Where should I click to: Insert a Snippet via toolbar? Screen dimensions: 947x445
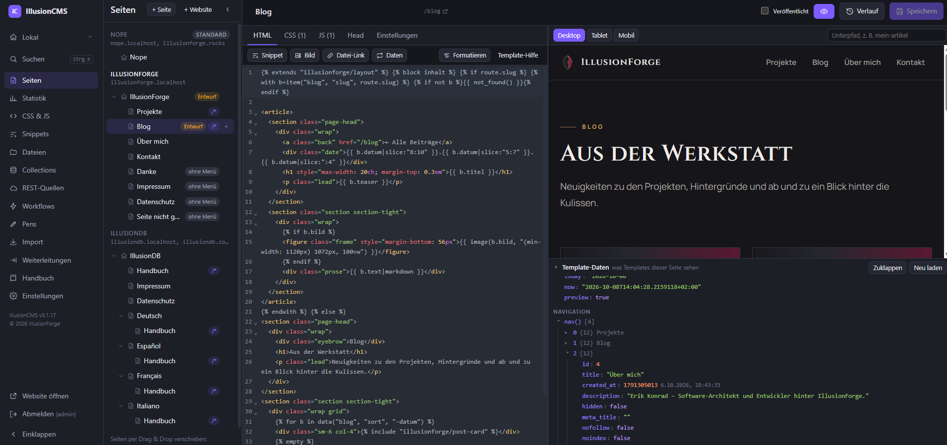click(x=267, y=55)
